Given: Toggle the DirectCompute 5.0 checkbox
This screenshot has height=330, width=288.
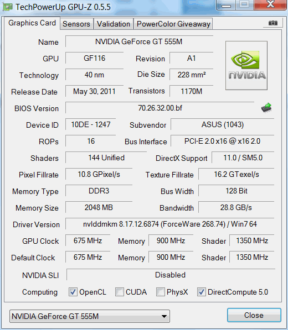Looking at the screenshot, I should pyautogui.click(x=202, y=292).
